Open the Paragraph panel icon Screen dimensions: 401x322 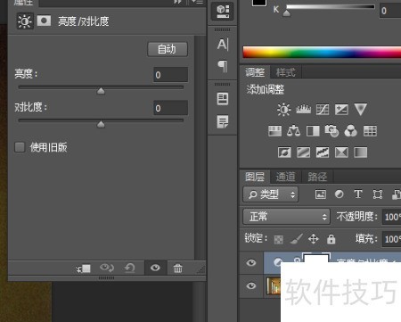tap(223, 66)
